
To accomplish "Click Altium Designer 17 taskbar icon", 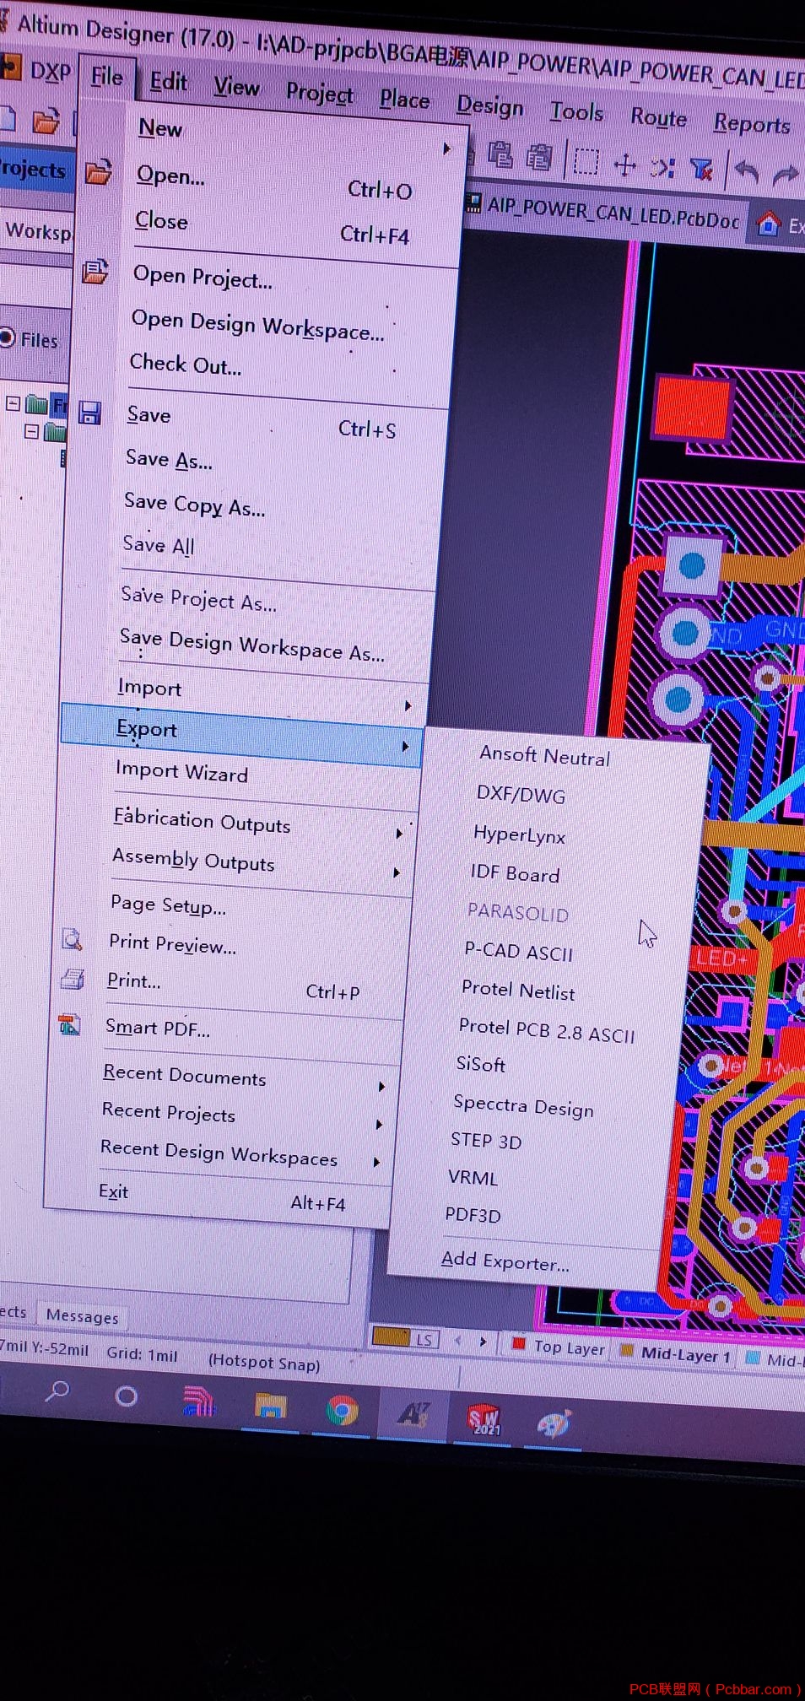I will (413, 1415).
